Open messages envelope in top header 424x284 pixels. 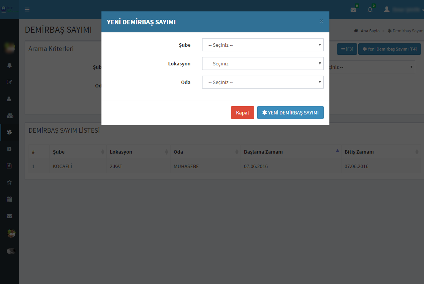click(x=353, y=10)
